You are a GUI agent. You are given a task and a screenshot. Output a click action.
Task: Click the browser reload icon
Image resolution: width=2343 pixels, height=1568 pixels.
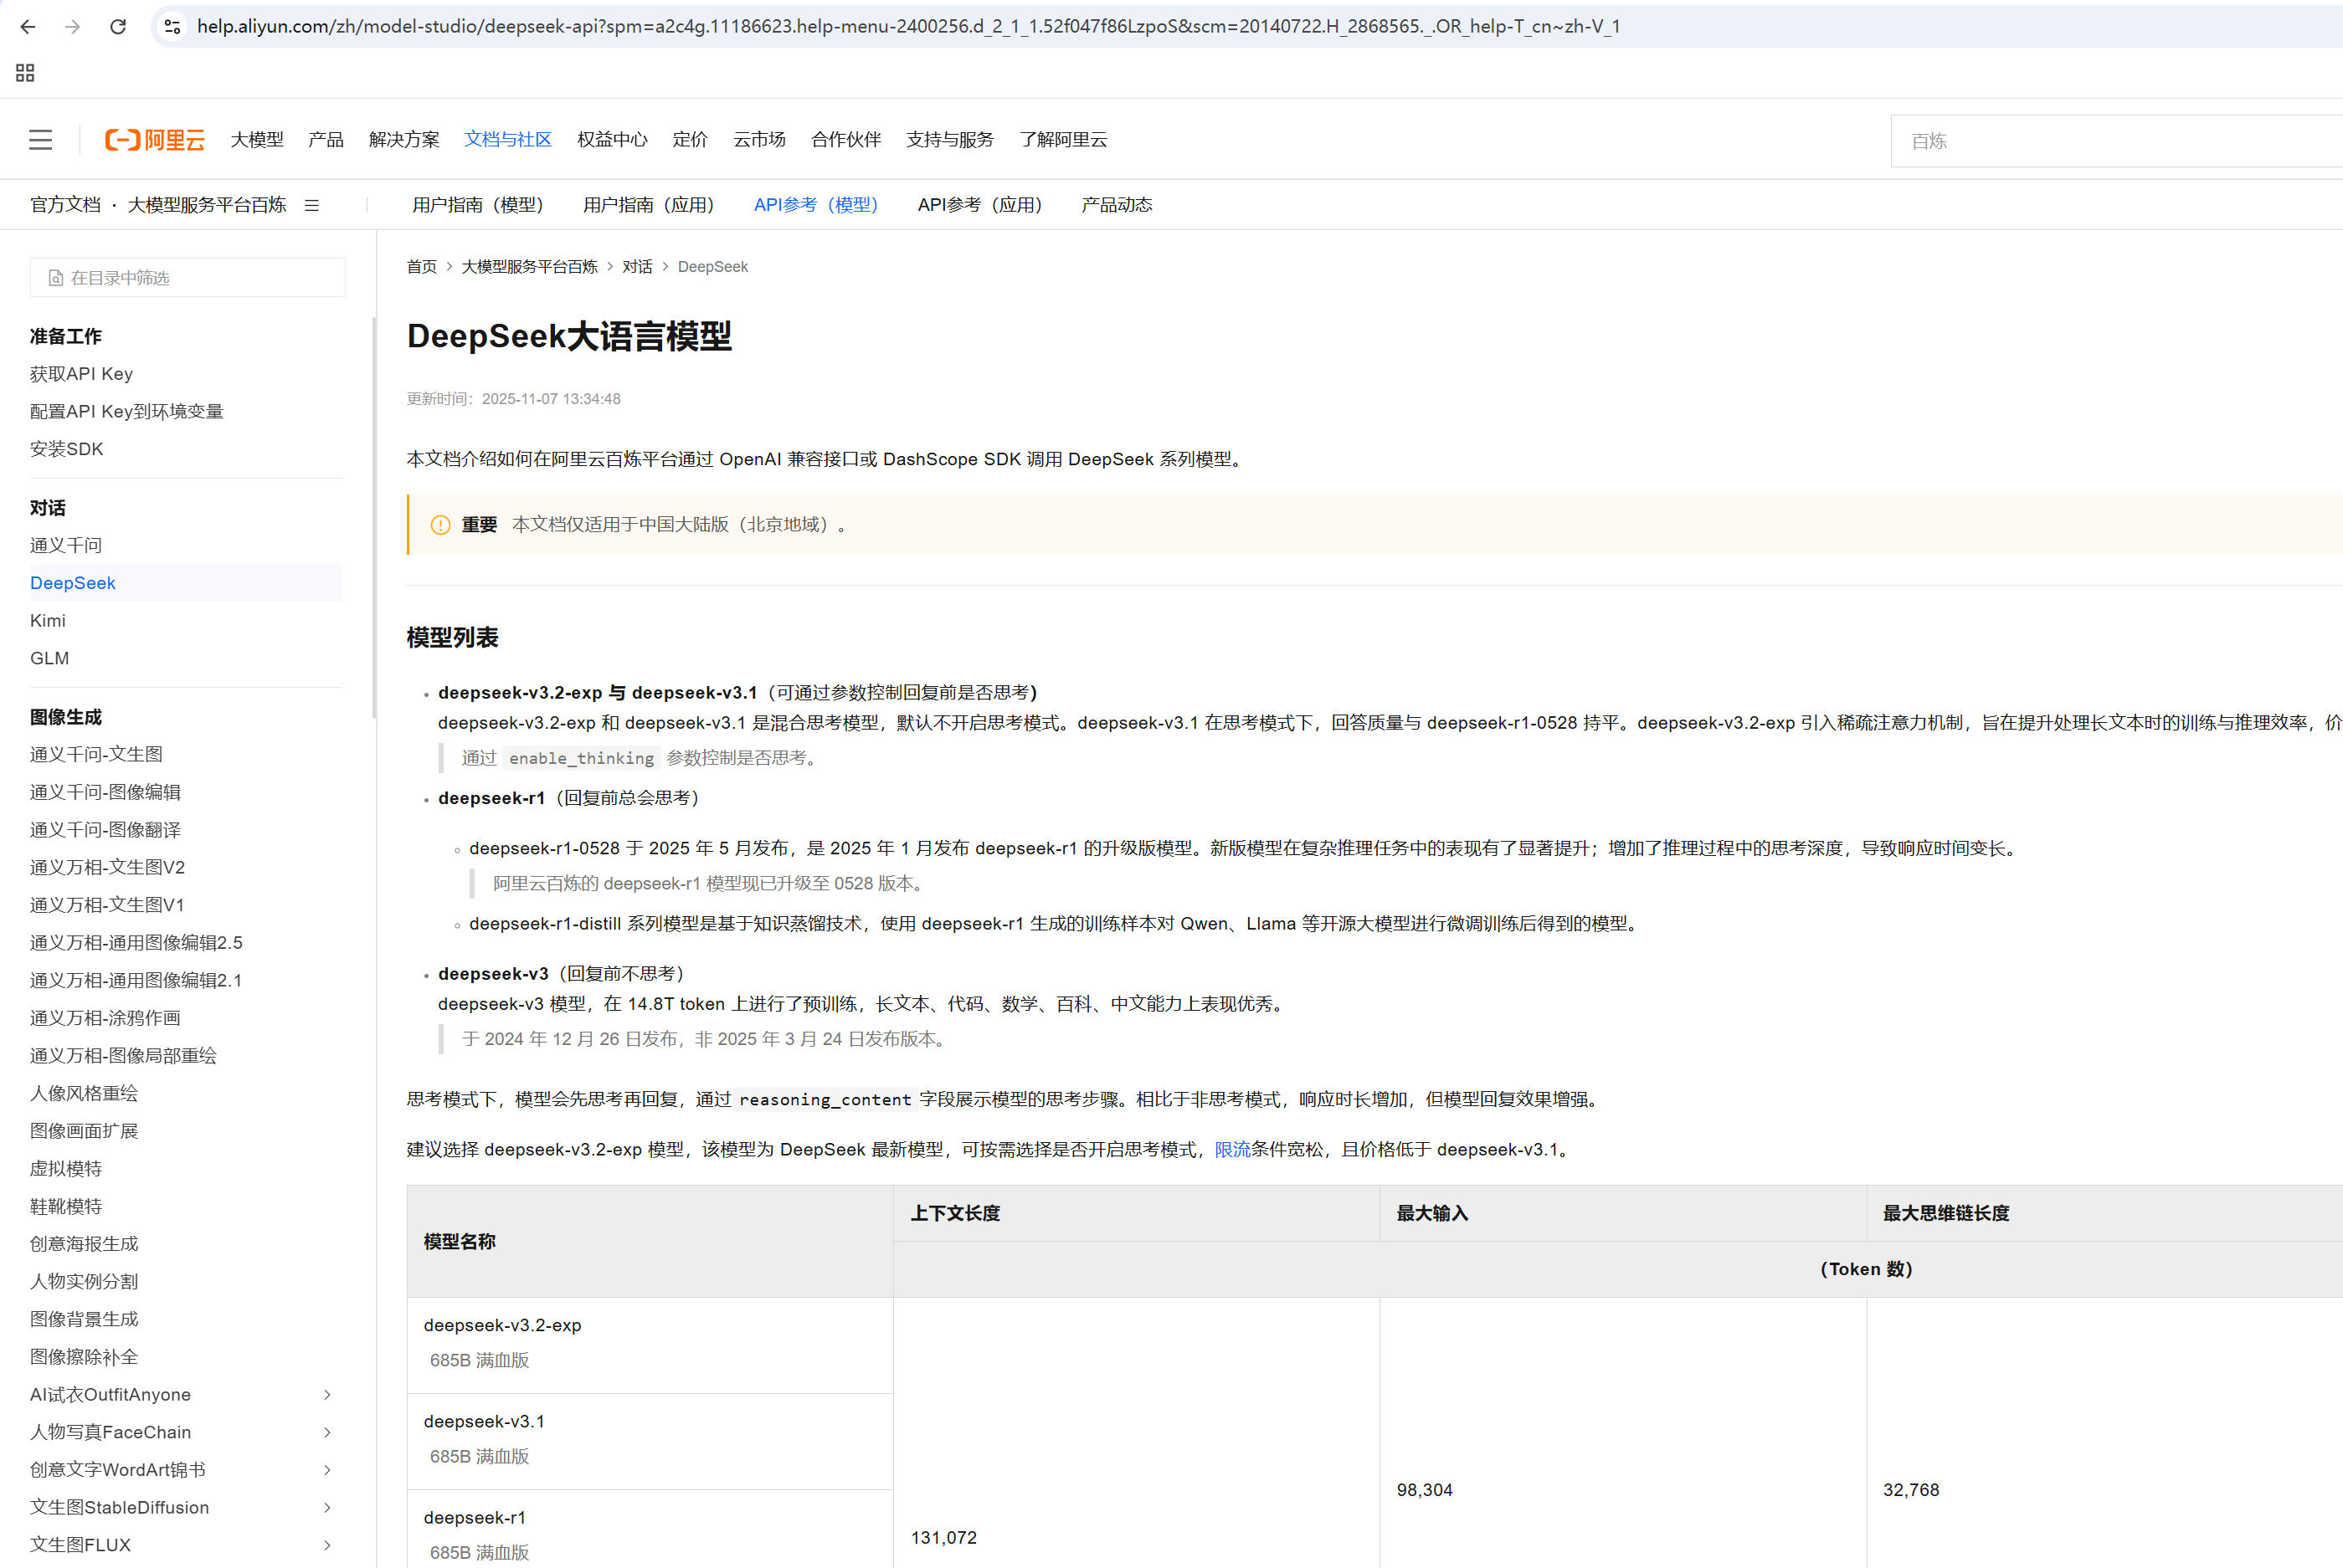pos(118,27)
